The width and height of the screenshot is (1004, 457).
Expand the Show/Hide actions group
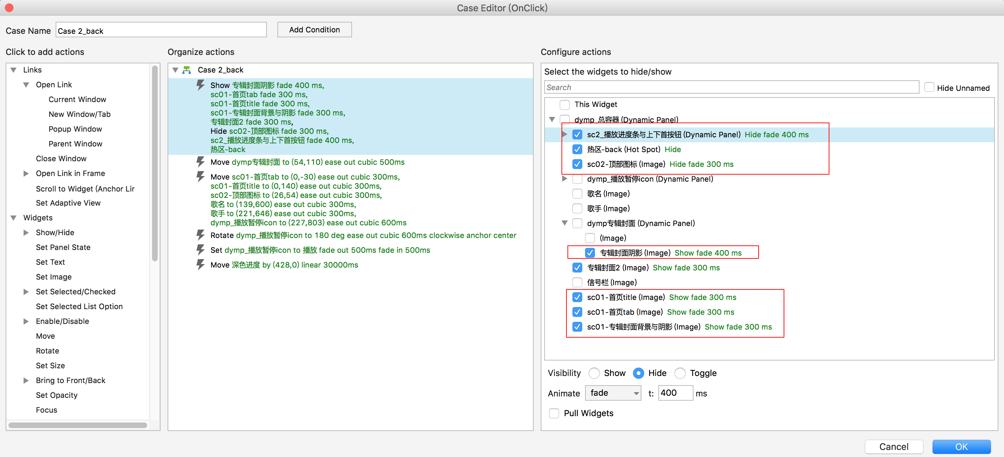[x=26, y=232]
